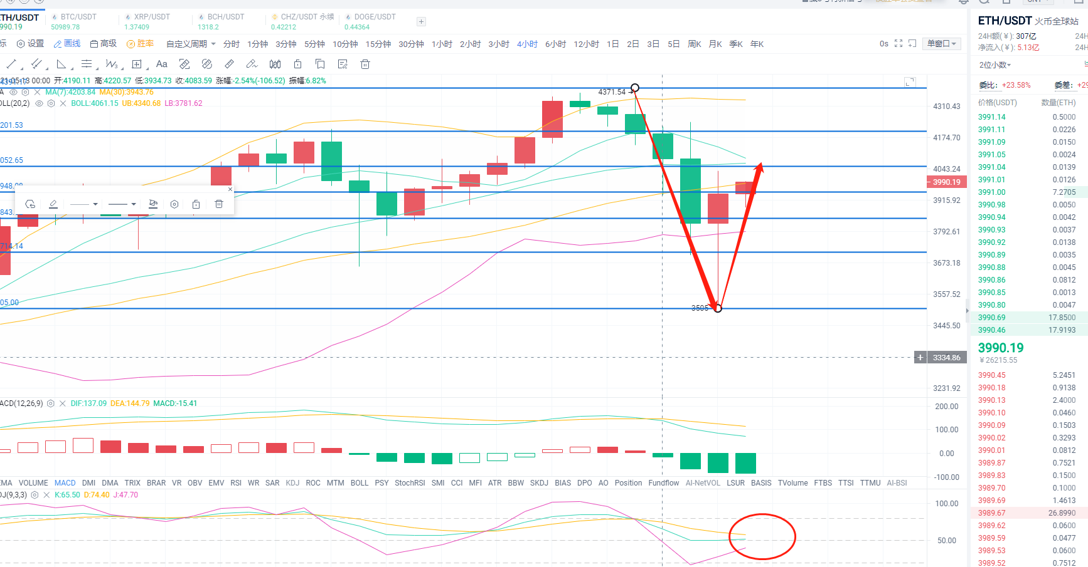Switch to the DOGE/USDT tab
1088x567 pixels.
pos(370,21)
